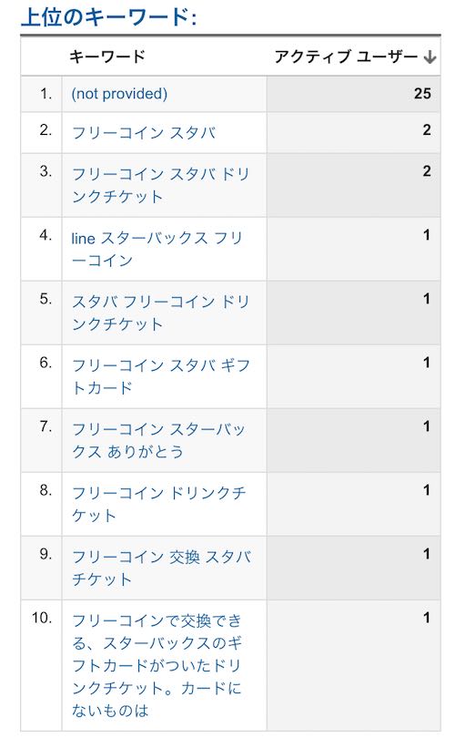Screen dimensions: 455x738
Task: Click the user count in row 2
Action: pos(426,130)
